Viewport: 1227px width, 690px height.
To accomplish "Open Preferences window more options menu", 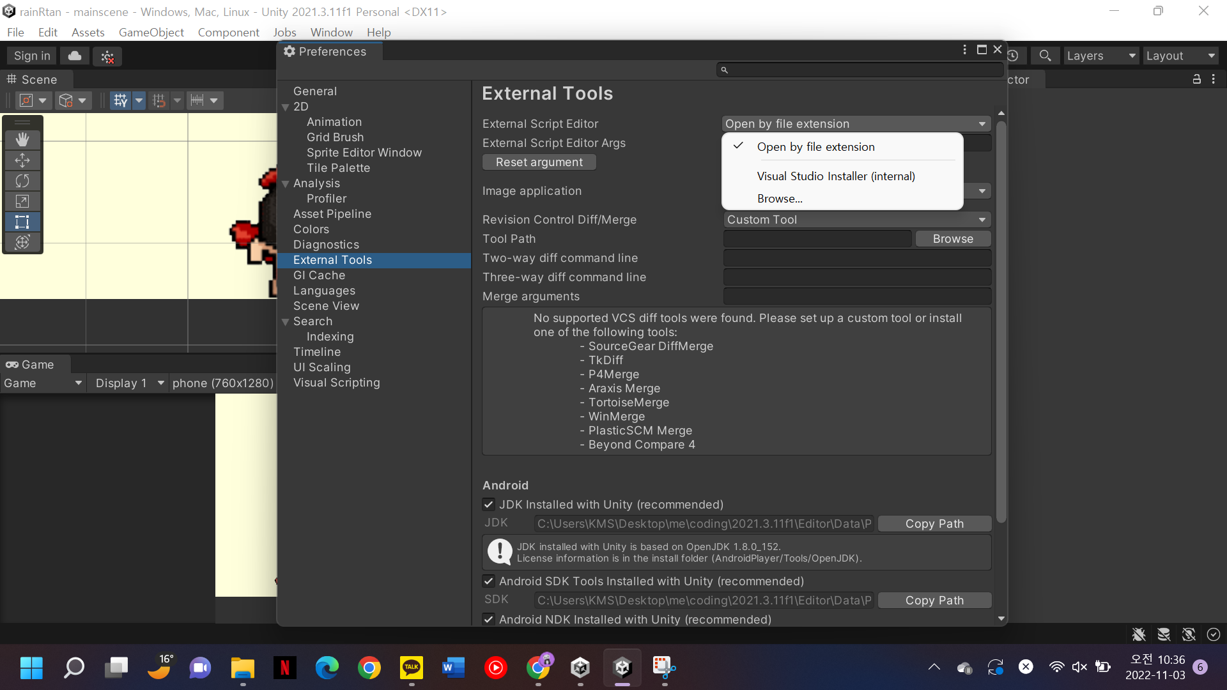I will [x=965, y=50].
